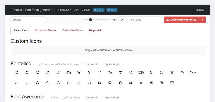The image size is (215, 102).
Task: Select the dotted square marquee icon
Action: [x=172, y=83]
